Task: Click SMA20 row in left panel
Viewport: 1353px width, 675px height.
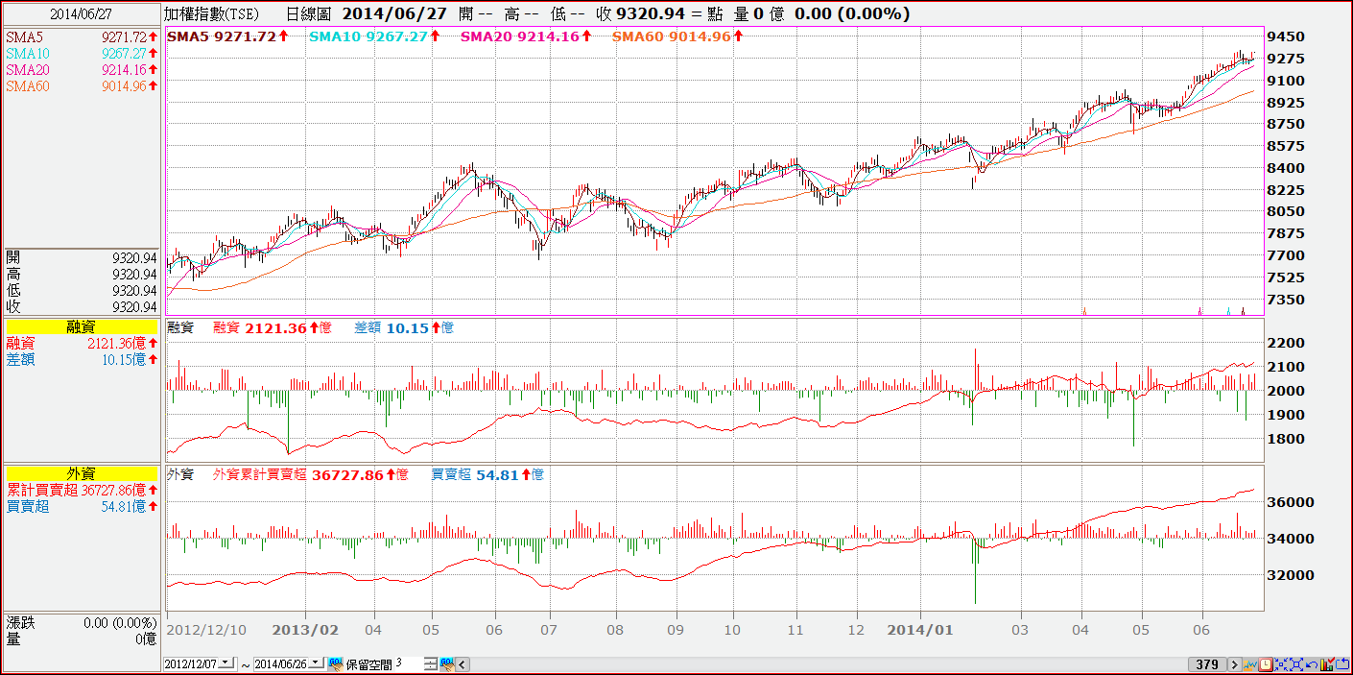Action: [82, 69]
